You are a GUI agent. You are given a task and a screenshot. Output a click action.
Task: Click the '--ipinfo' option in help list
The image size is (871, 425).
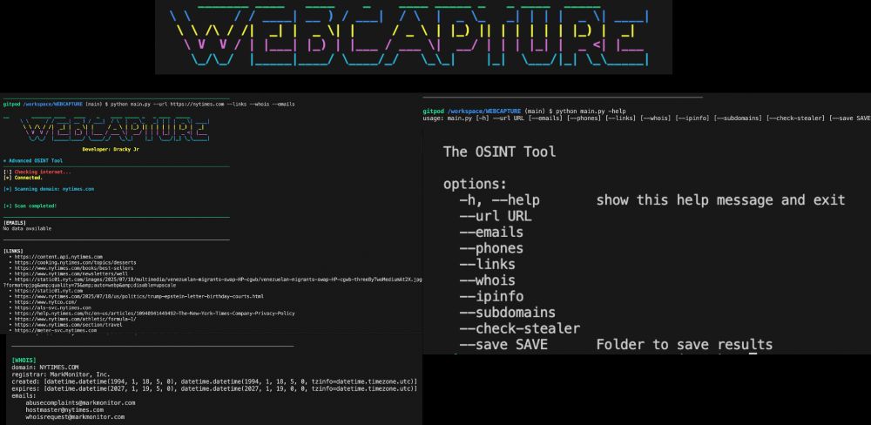tap(491, 297)
